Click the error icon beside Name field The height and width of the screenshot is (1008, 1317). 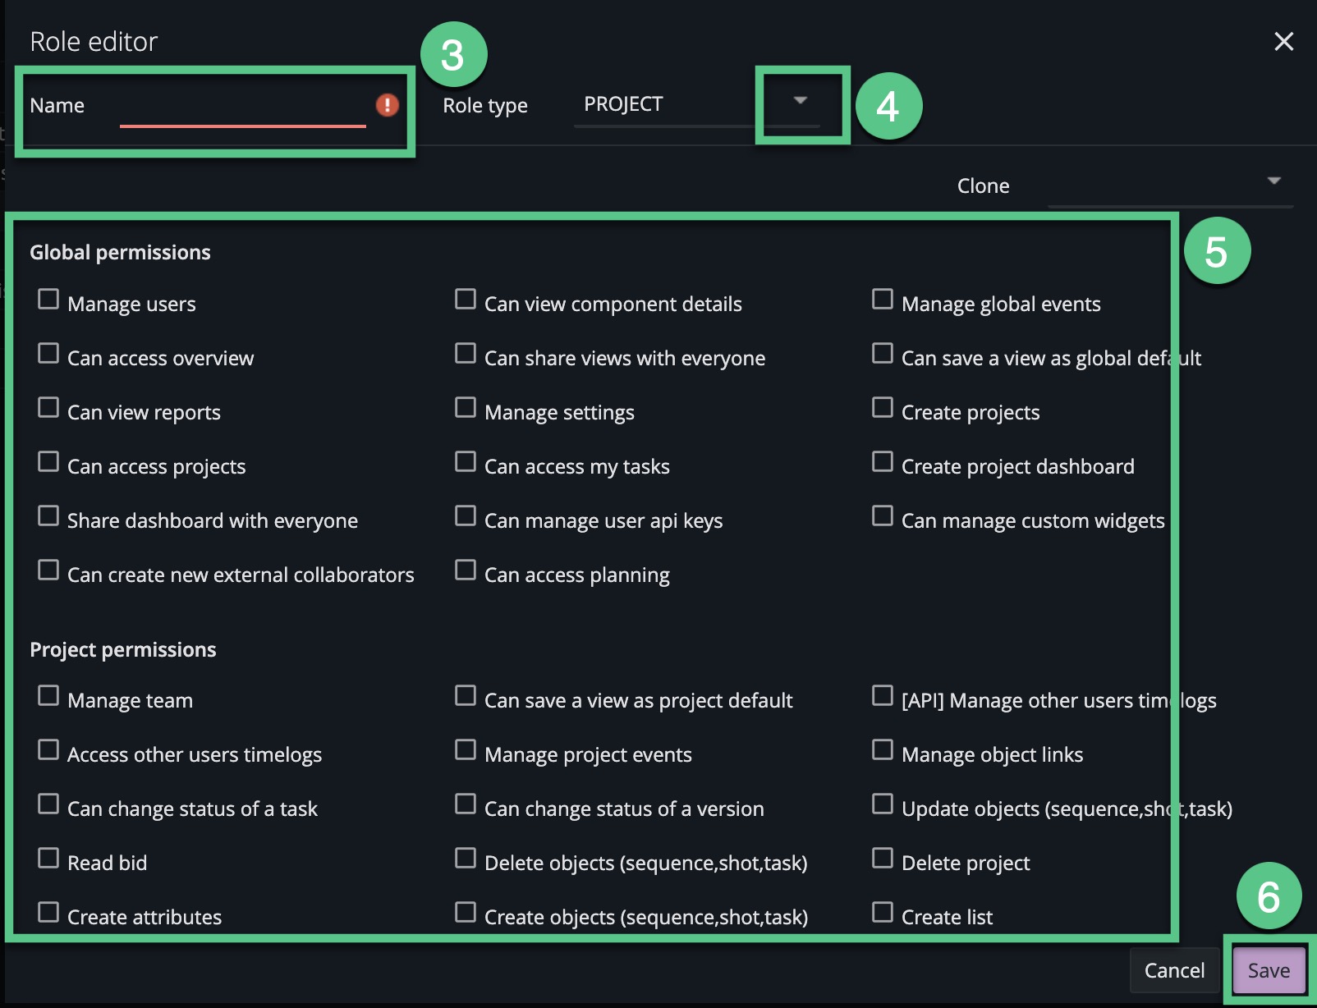point(388,105)
